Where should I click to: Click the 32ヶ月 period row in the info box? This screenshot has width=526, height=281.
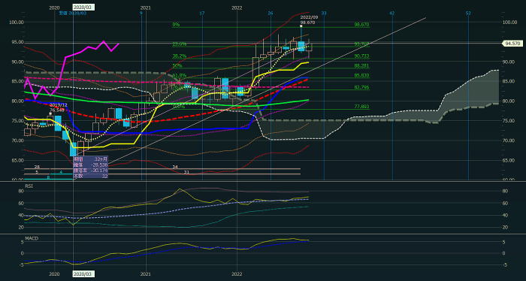[x=91, y=159]
